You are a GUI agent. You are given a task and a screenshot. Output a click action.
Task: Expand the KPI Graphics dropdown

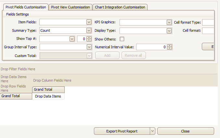tap(169, 22)
